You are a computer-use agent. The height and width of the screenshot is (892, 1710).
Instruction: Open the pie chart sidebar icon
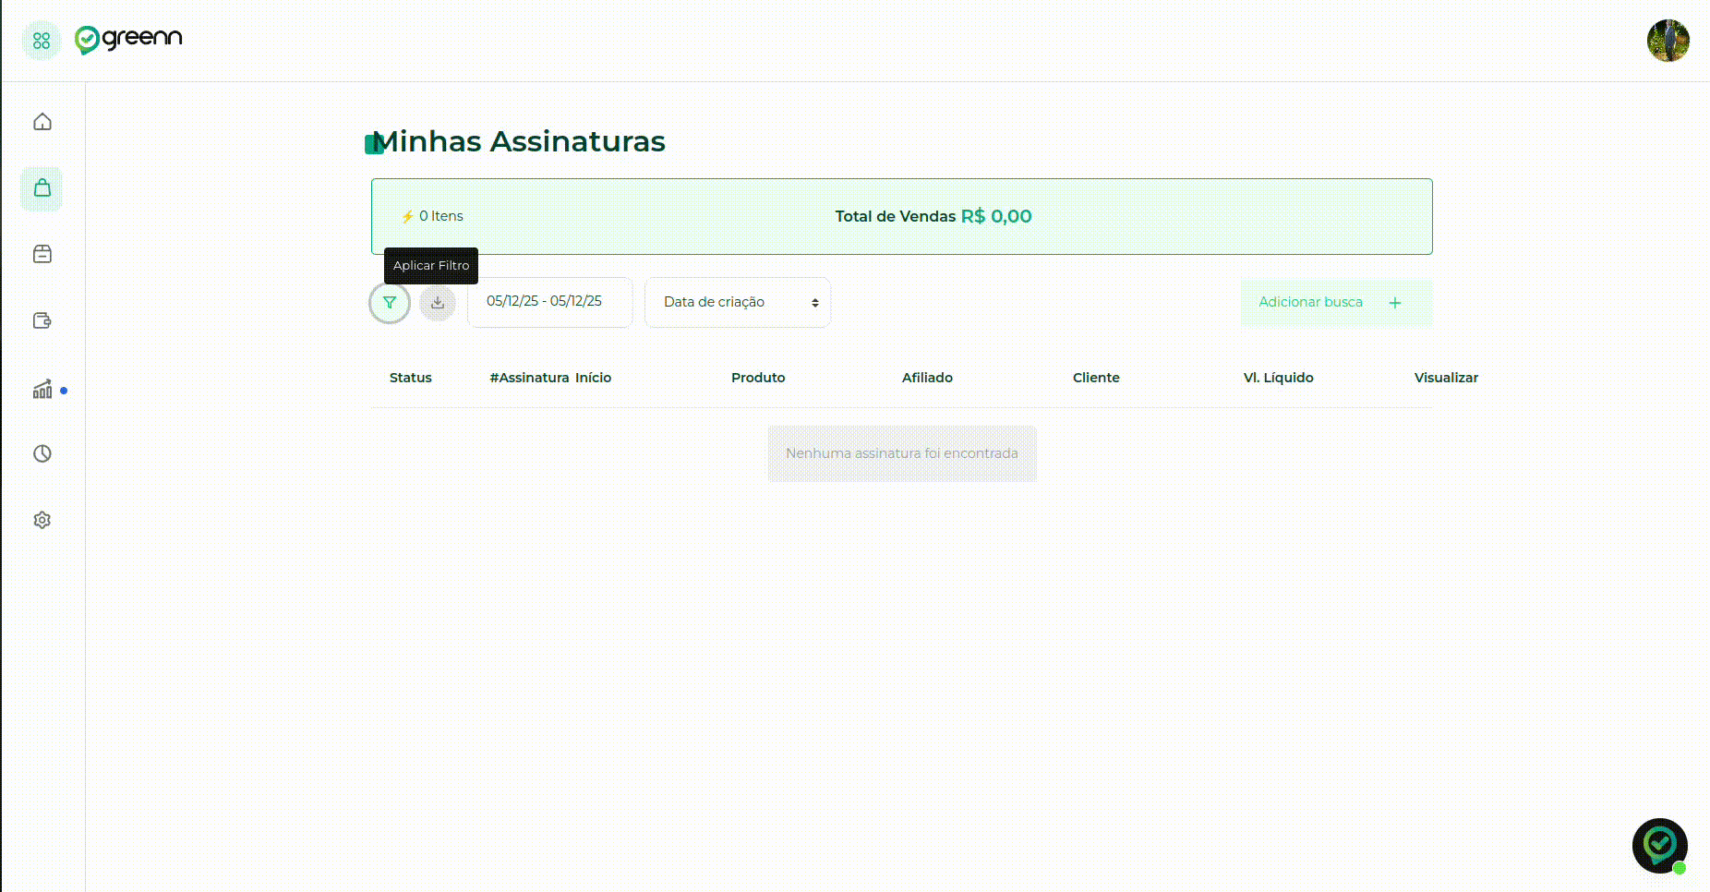click(42, 453)
